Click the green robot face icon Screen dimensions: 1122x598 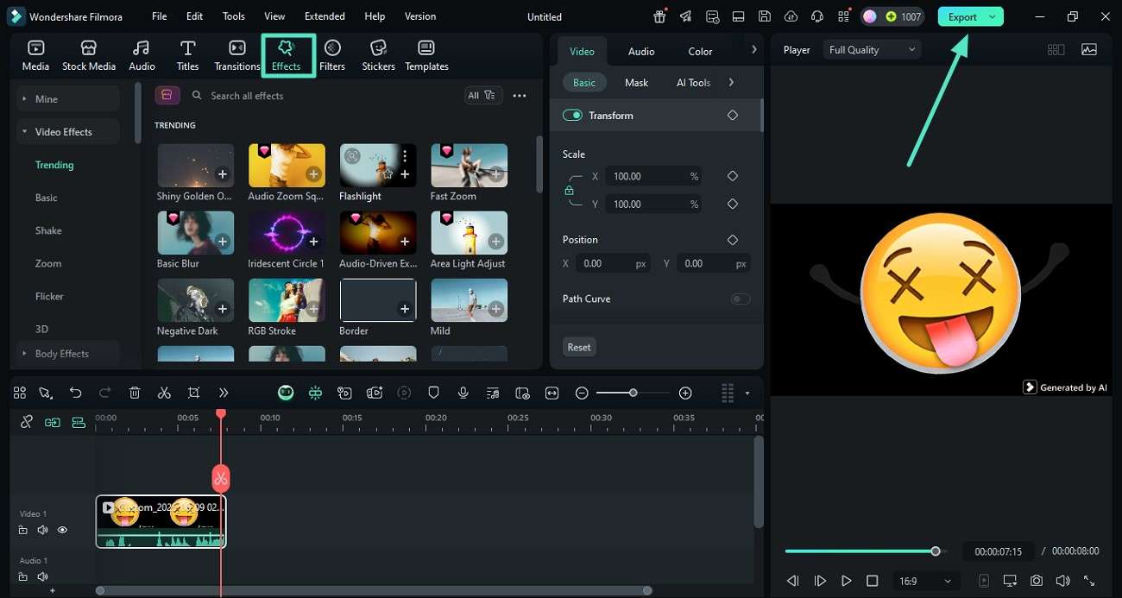(x=286, y=393)
